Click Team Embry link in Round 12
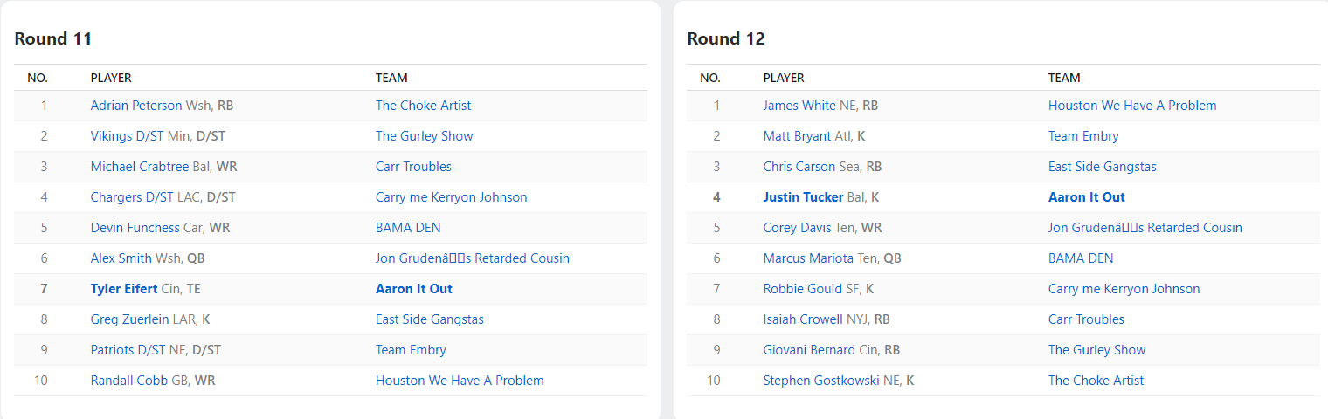1328x419 pixels. (1083, 136)
